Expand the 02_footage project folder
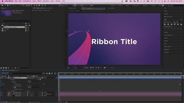Viewport: 184px width, 103px height. tap(1, 29)
